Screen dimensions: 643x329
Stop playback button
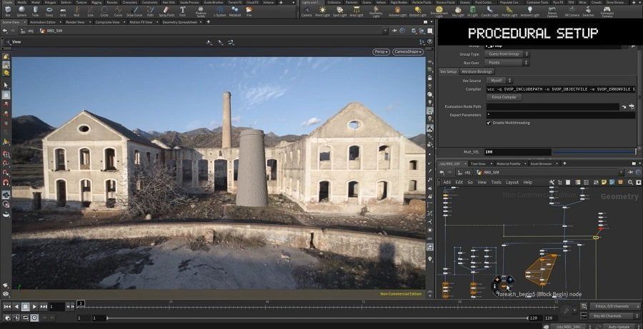(26, 306)
